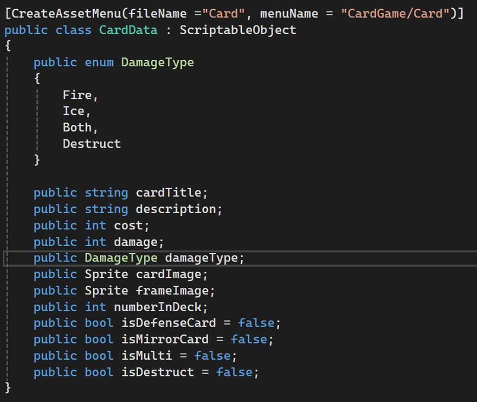This screenshot has height=402, width=477.
Task: Click the frameImage field name
Action: coord(172,291)
